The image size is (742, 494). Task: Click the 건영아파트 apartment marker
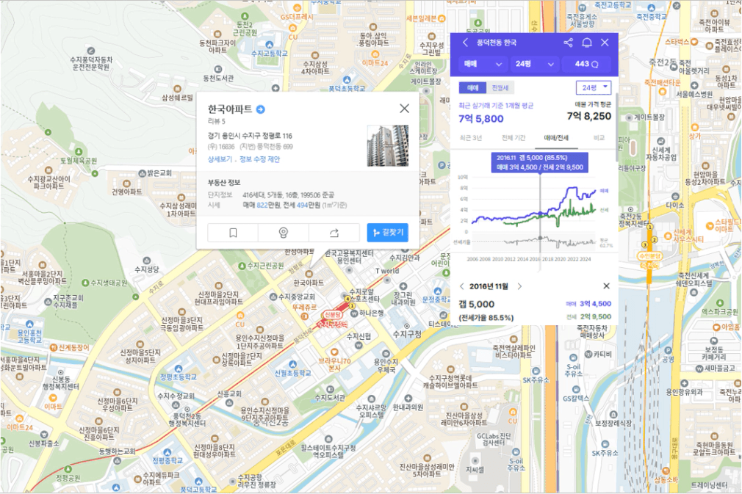click(126, 184)
